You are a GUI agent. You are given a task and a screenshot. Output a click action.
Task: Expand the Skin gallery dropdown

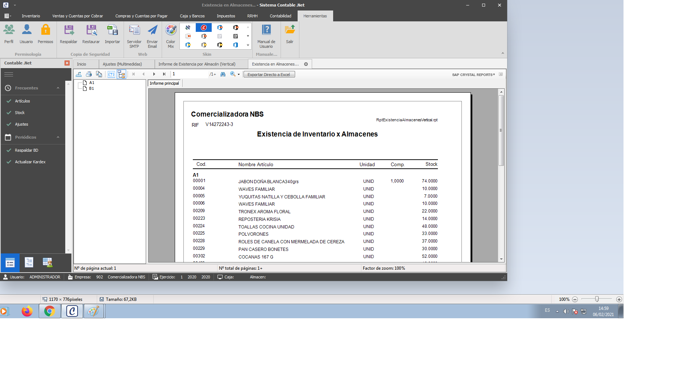[x=248, y=45]
